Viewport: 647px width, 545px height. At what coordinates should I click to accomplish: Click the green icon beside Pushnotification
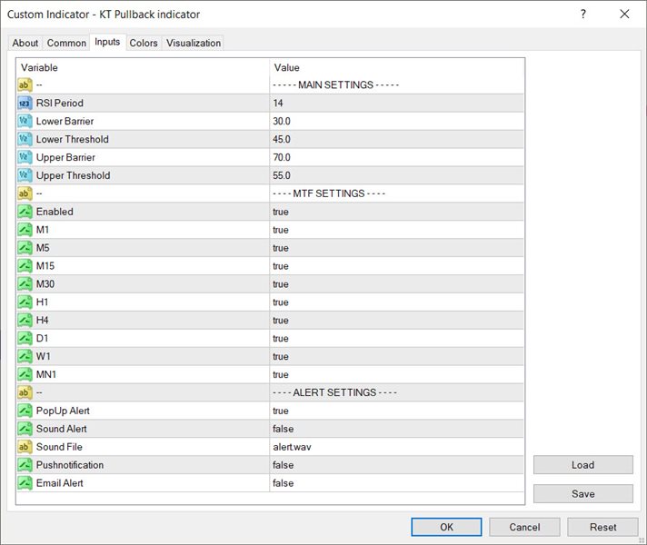click(25, 465)
